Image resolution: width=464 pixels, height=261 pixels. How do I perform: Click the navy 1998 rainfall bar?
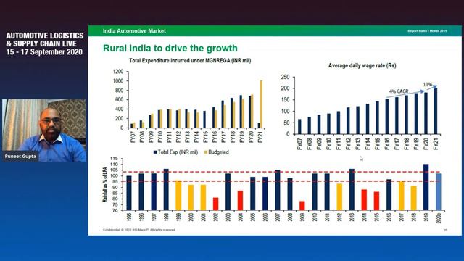tap(166, 190)
